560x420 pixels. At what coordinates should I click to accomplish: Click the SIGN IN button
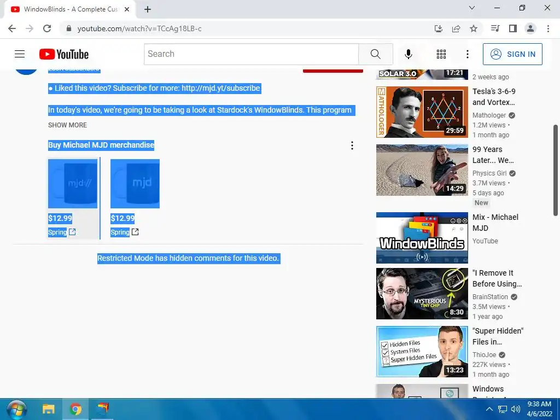pyautogui.click(x=512, y=54)
